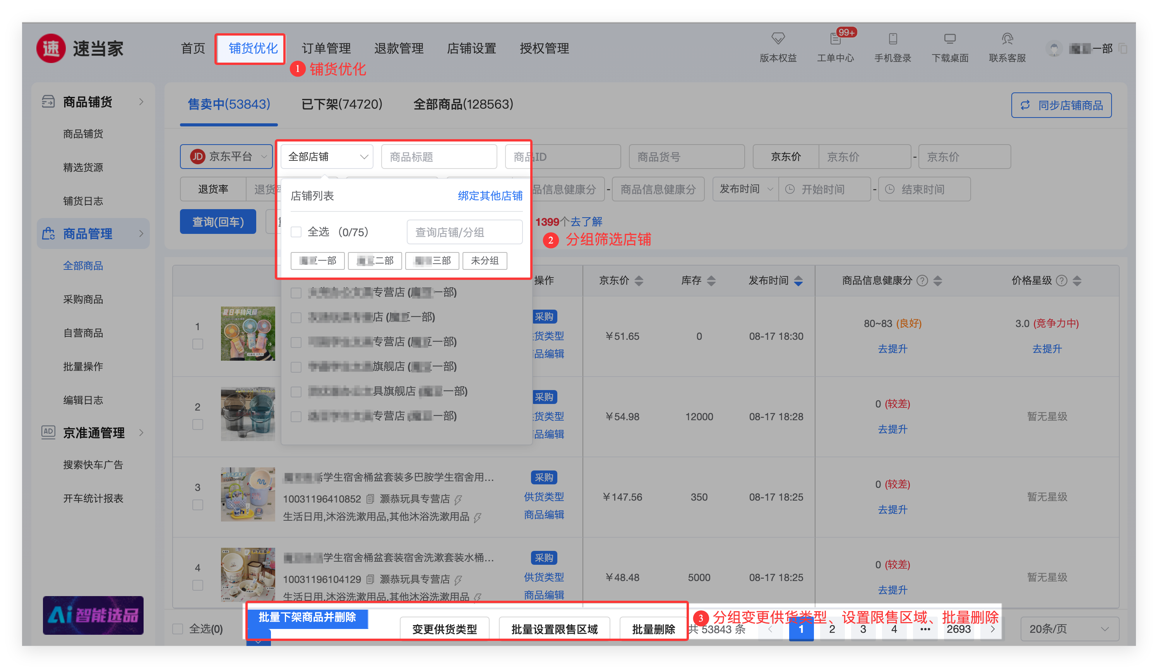
Task: Toggle bottom 全选(0) checkbox
Action: point(178,629)
